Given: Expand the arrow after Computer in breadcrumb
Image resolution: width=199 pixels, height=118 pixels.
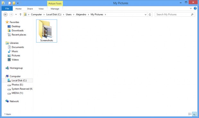Looking at the screenshot, I should (44, 14).
